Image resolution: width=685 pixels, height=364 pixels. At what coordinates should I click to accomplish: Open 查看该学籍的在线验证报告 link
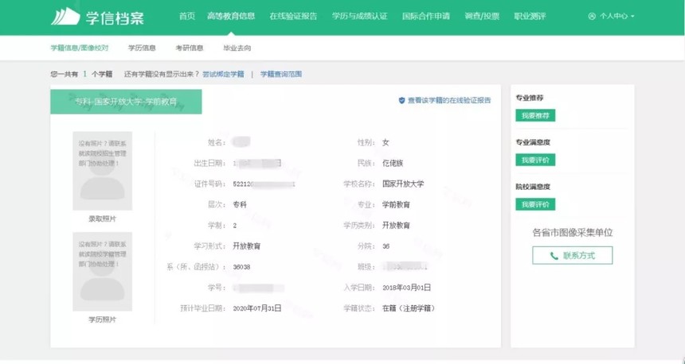(x=449, y=100)
